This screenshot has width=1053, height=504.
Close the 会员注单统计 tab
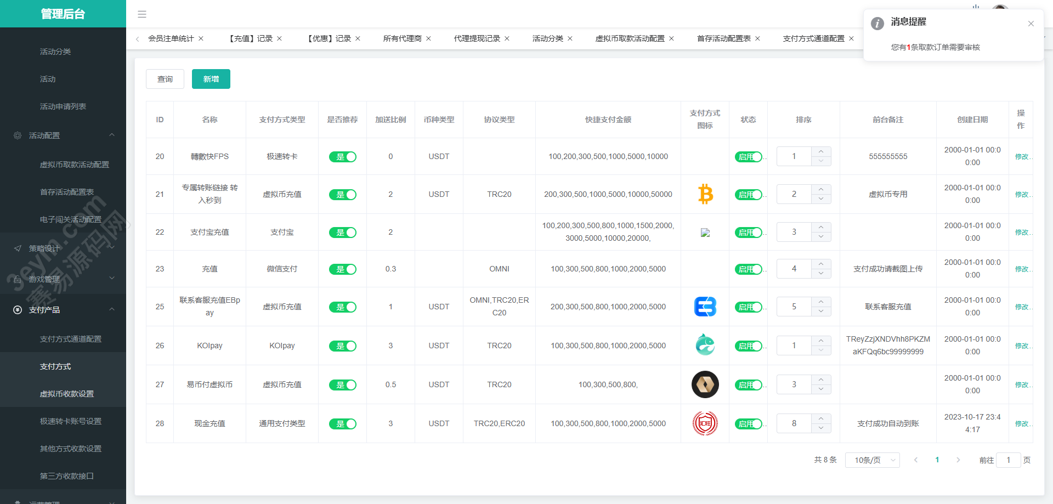tap(201, 38)
